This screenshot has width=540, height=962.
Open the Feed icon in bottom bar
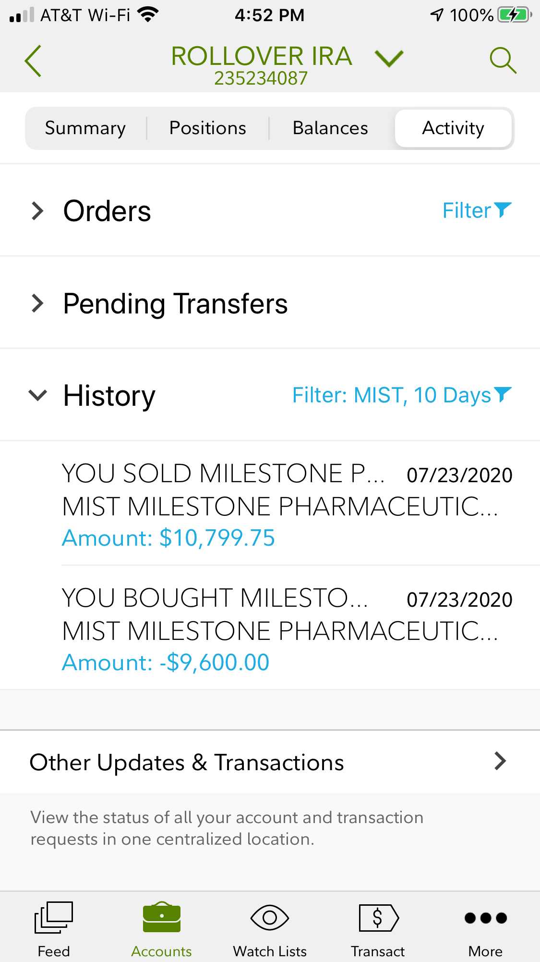(x=54, y=917)
